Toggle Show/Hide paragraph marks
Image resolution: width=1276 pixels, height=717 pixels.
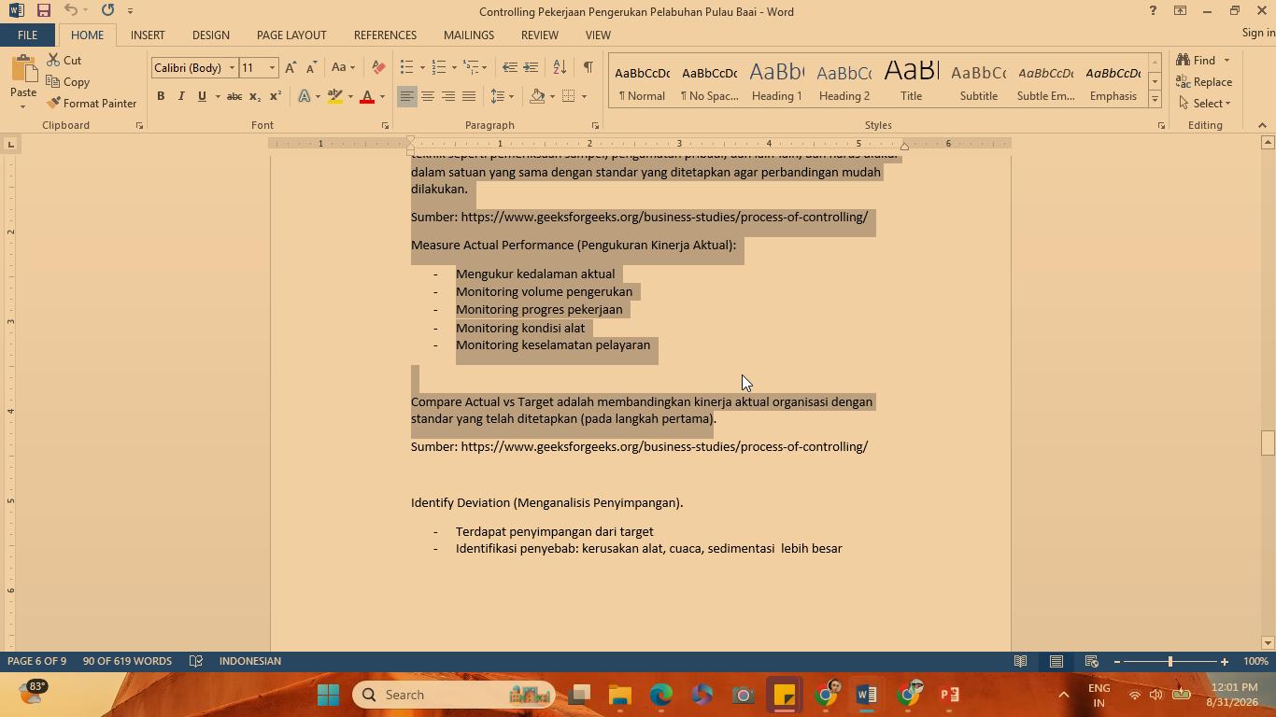click(588, 67)
